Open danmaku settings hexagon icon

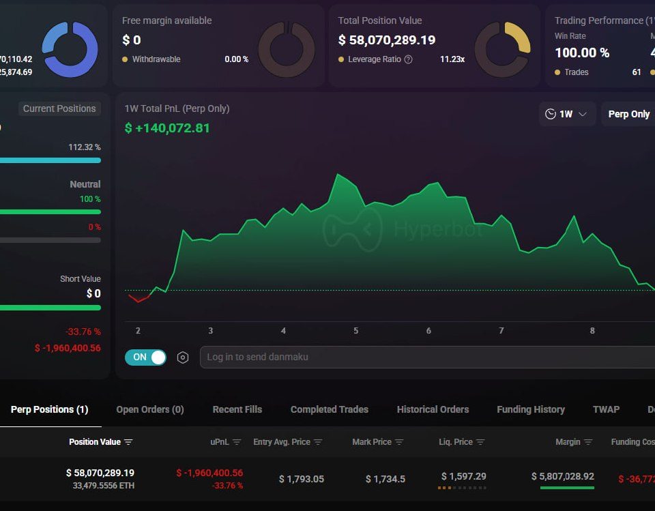(183, 357)
